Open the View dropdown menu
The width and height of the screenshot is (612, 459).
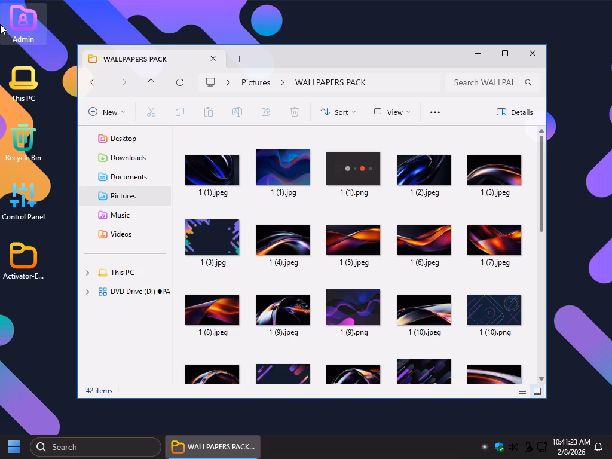tap(392, 112)
